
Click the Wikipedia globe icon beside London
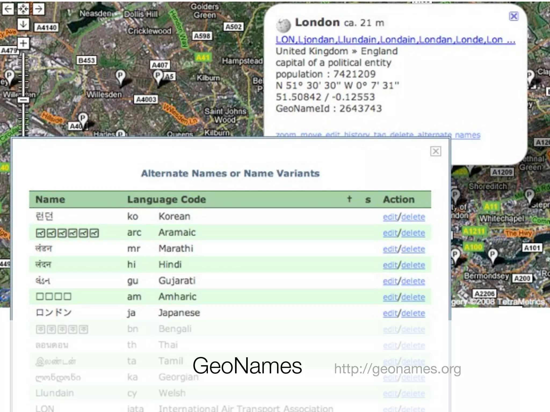(x=283, y=25)
